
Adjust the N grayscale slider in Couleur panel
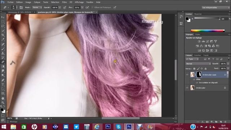(207, 18)
